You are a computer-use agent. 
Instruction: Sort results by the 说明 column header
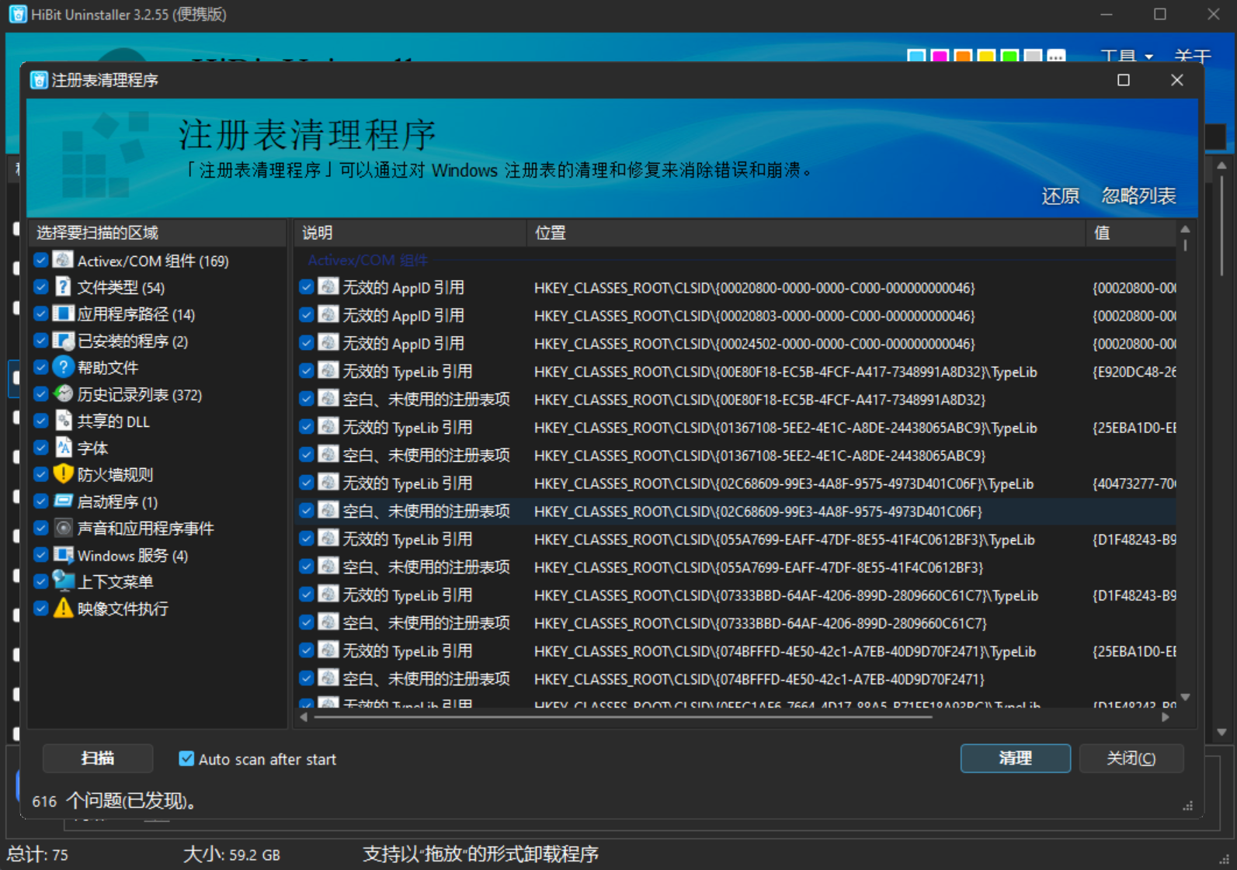[x=411, y=233]
